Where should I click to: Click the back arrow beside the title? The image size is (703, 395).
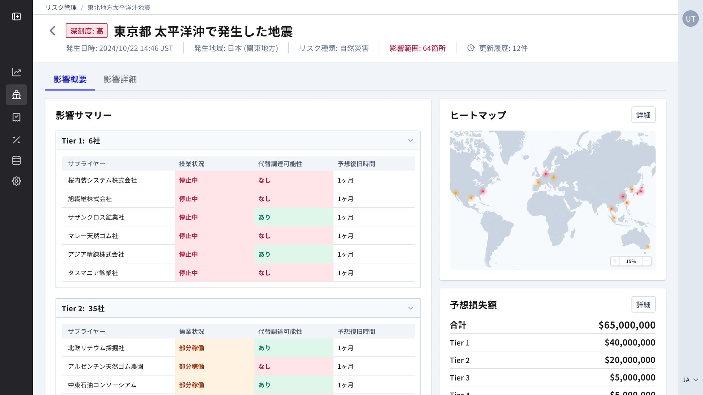tap(53, 31)
